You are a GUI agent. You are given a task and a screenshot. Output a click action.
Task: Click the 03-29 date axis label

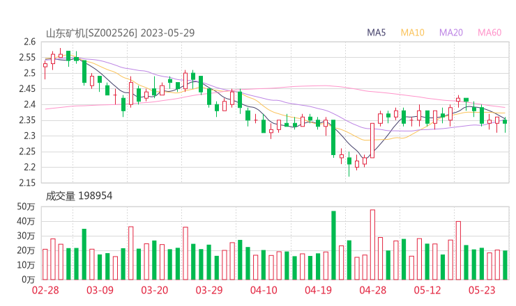pyautogui.click(x=209, y=290)
